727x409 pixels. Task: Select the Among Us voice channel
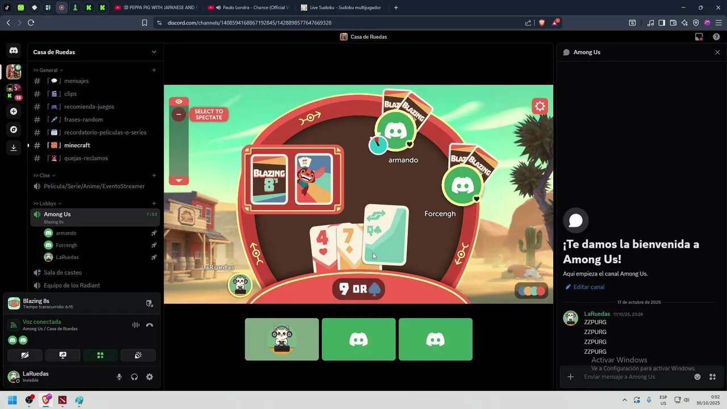pyautogui.click(x=95, y=217)
